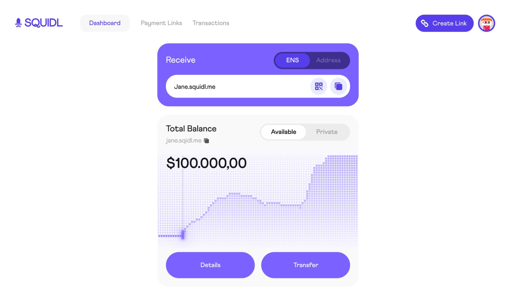Screen dimensions: 516x290
Task: Switch to Available balance view
Action: (x=283, y=132)
